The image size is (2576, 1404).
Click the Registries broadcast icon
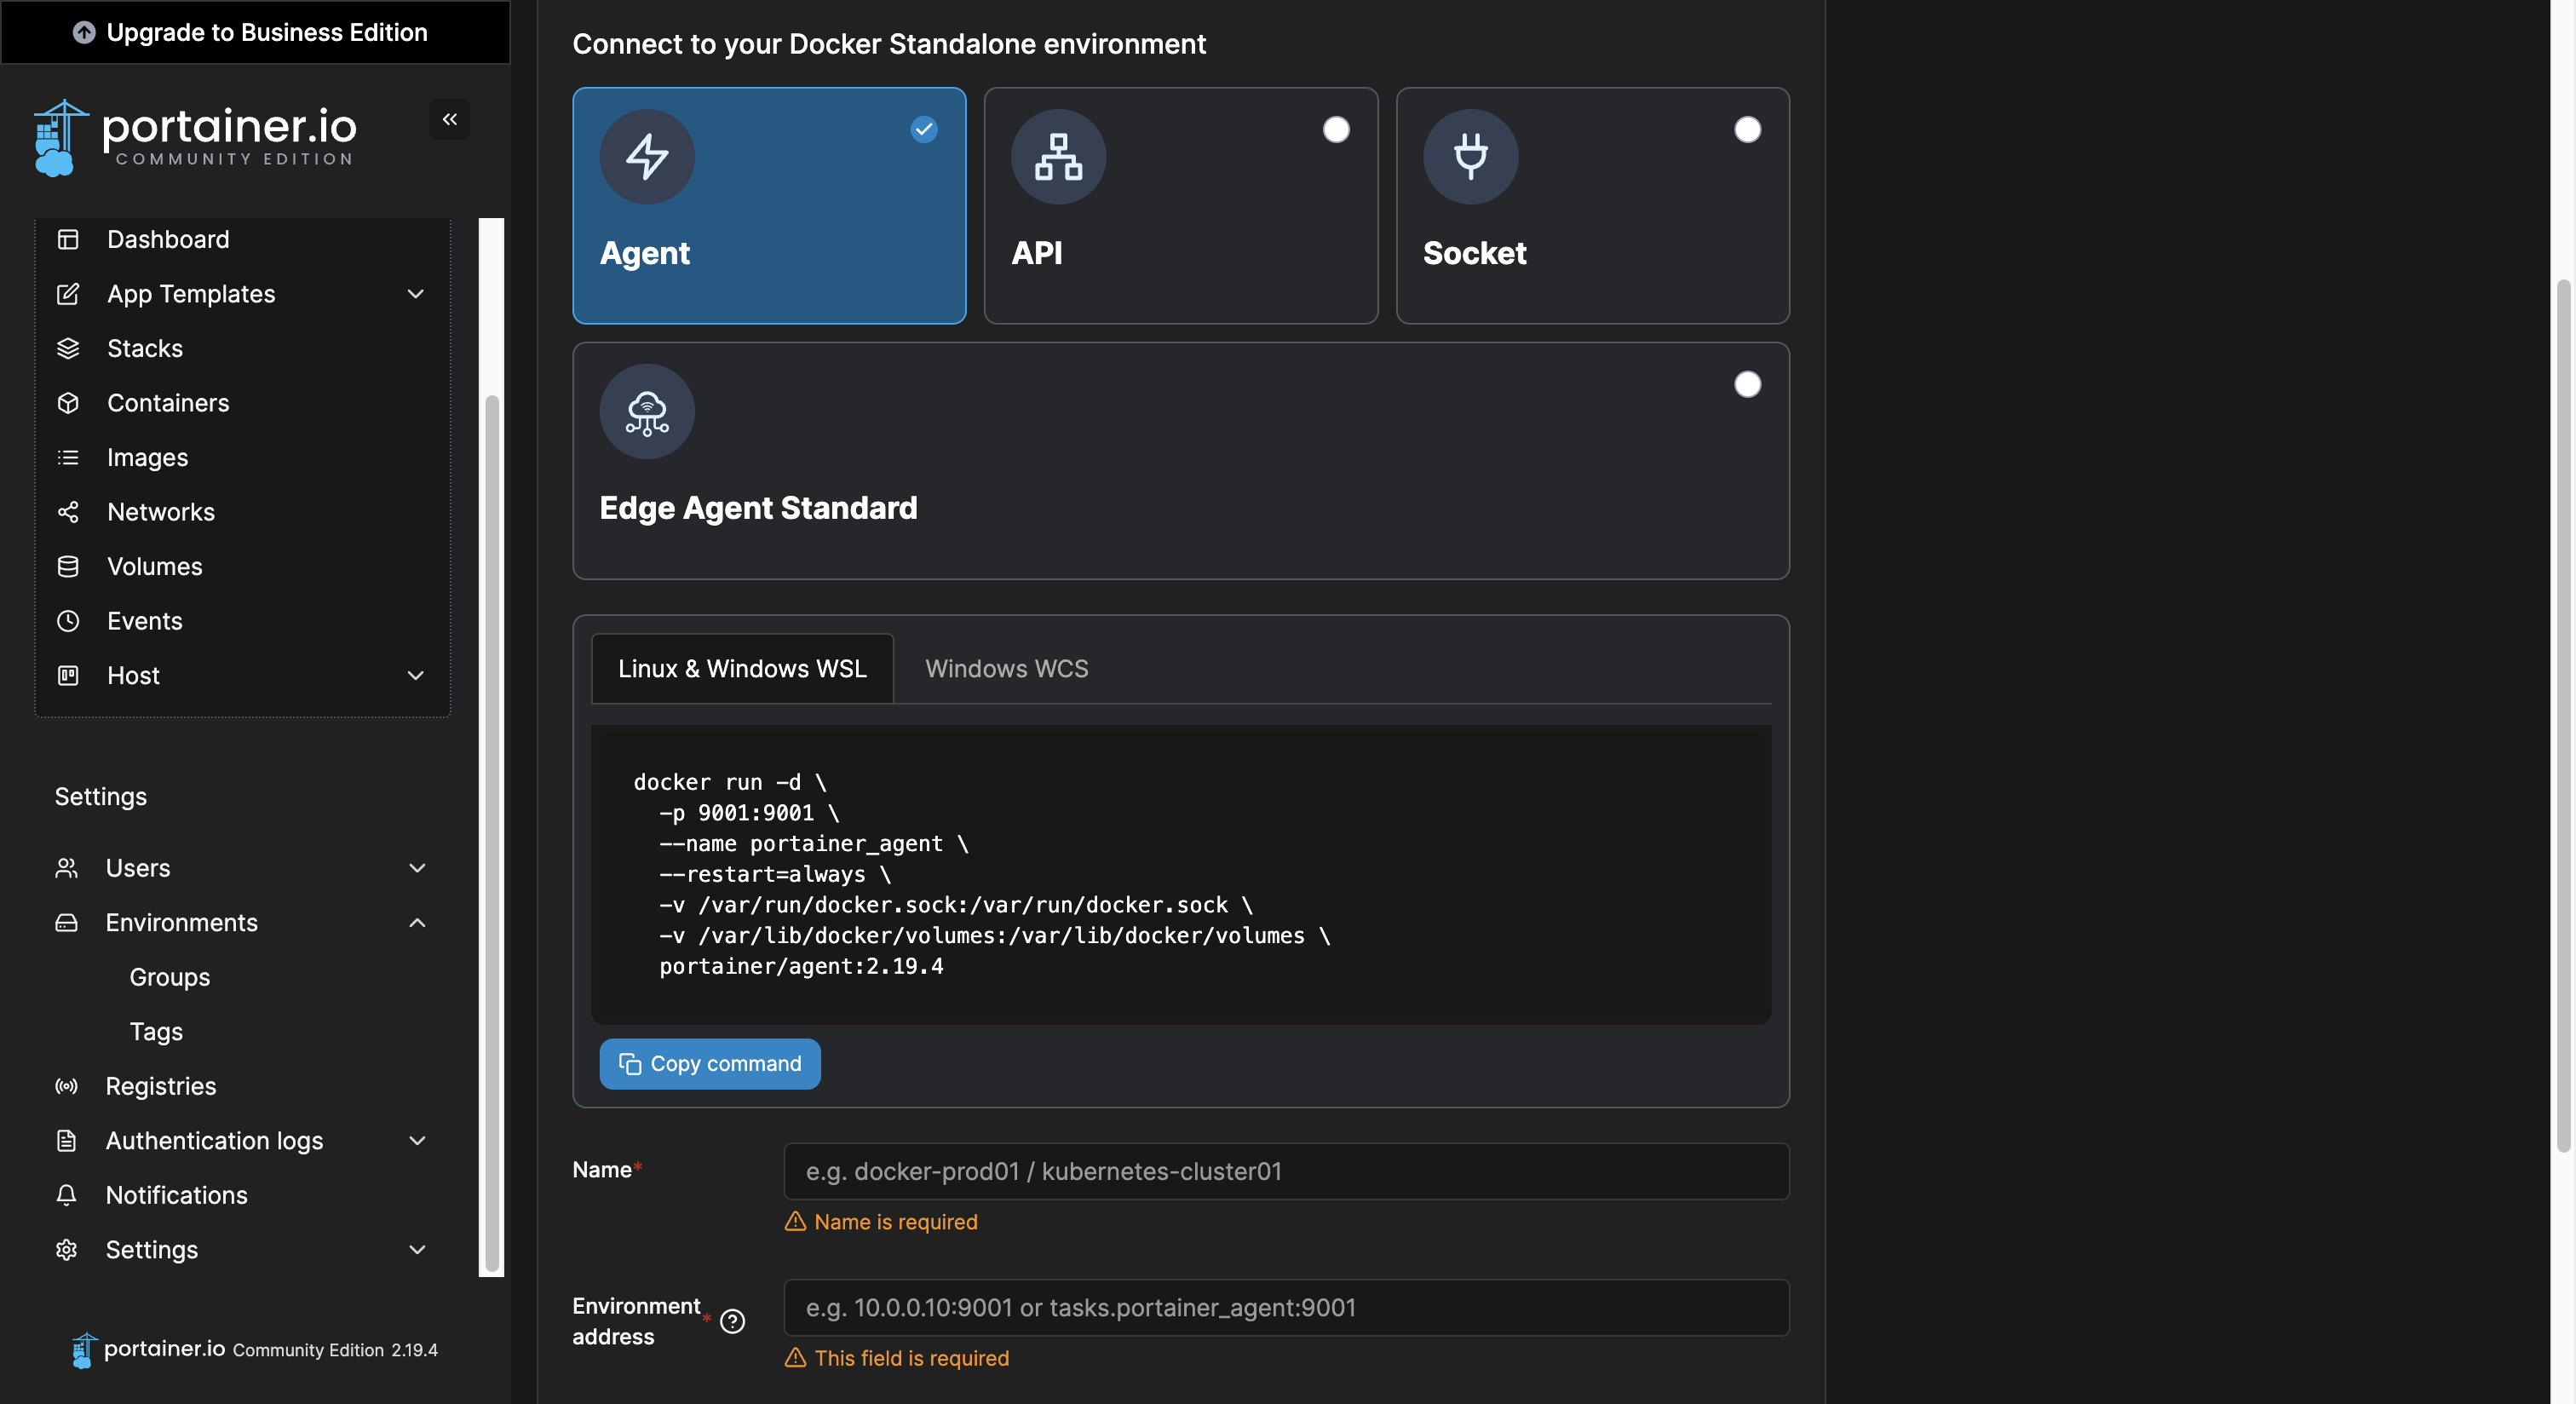coord(66,1087)
